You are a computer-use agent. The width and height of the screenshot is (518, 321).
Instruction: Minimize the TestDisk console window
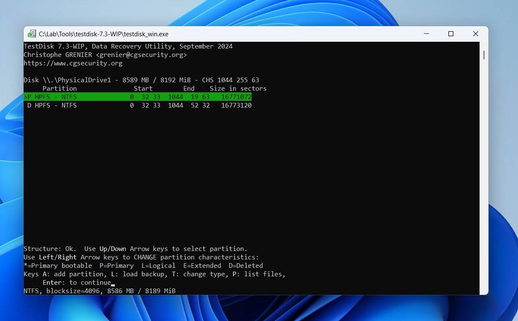(427, 34)
